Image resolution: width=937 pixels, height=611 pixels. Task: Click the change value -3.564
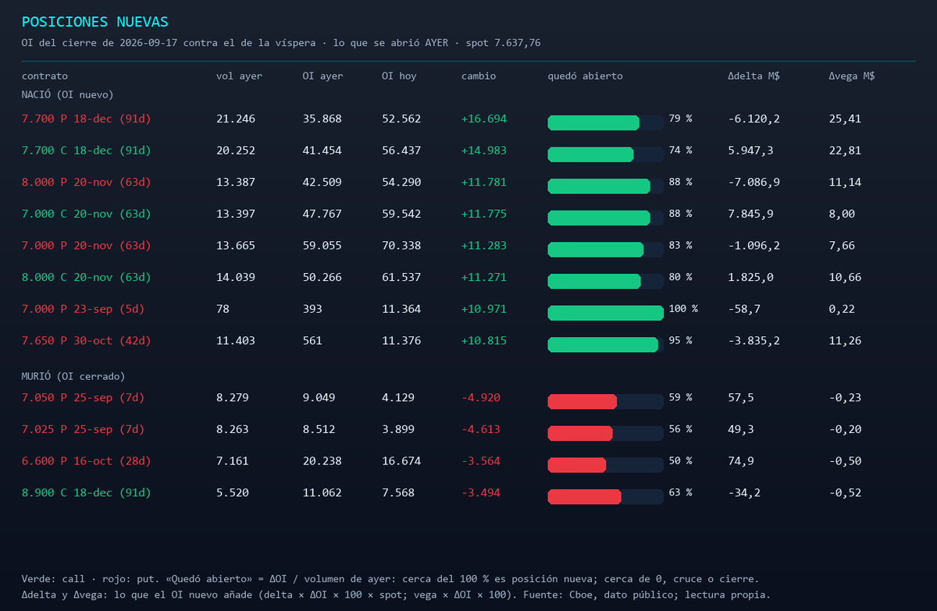tap(481, 461)
